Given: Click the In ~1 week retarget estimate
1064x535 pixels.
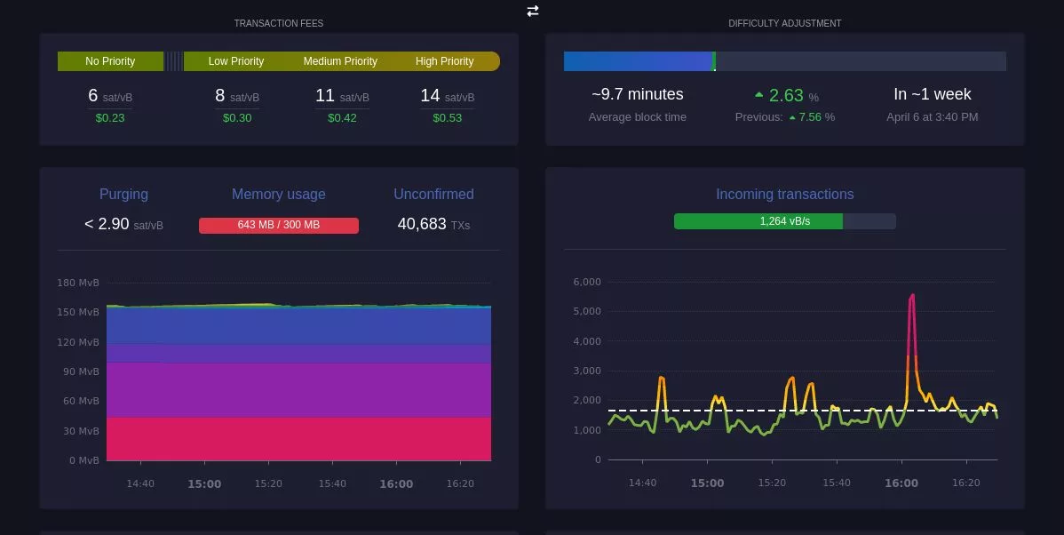Looking at the screenshot, I should click(x=932, y=94).
